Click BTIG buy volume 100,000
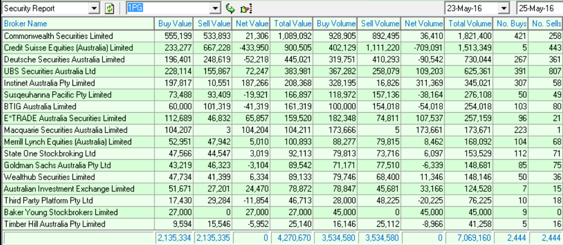This screenshot has height=245, width=563. (x=342, y=107)
